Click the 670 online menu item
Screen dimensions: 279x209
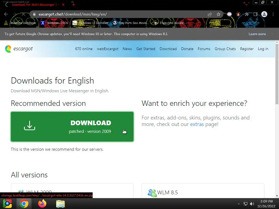[84, 49]
